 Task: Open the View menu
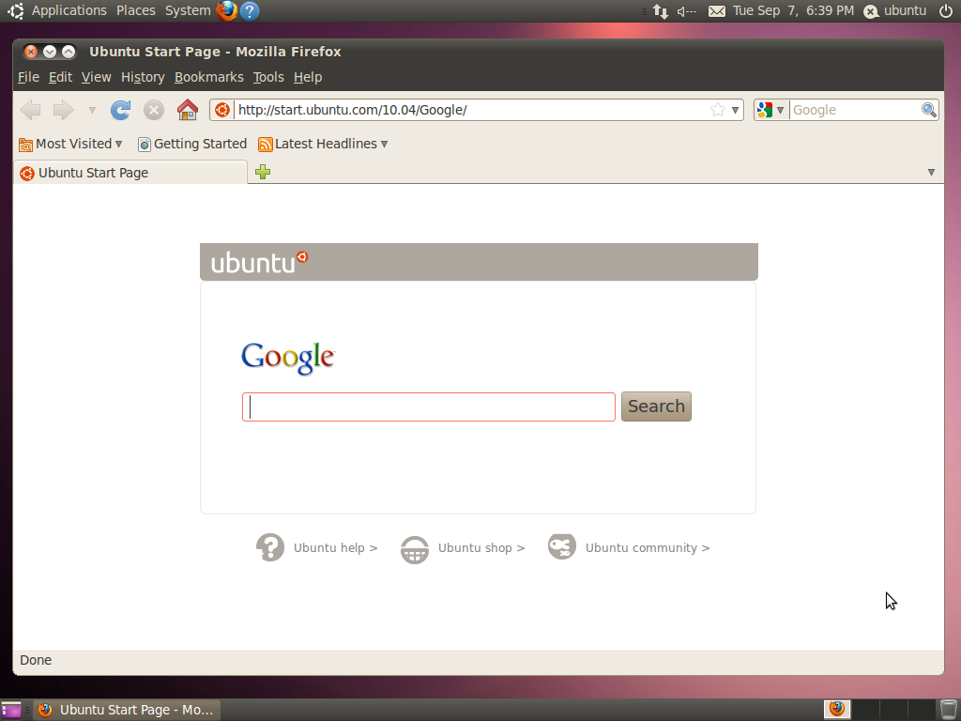pos(97,77)
